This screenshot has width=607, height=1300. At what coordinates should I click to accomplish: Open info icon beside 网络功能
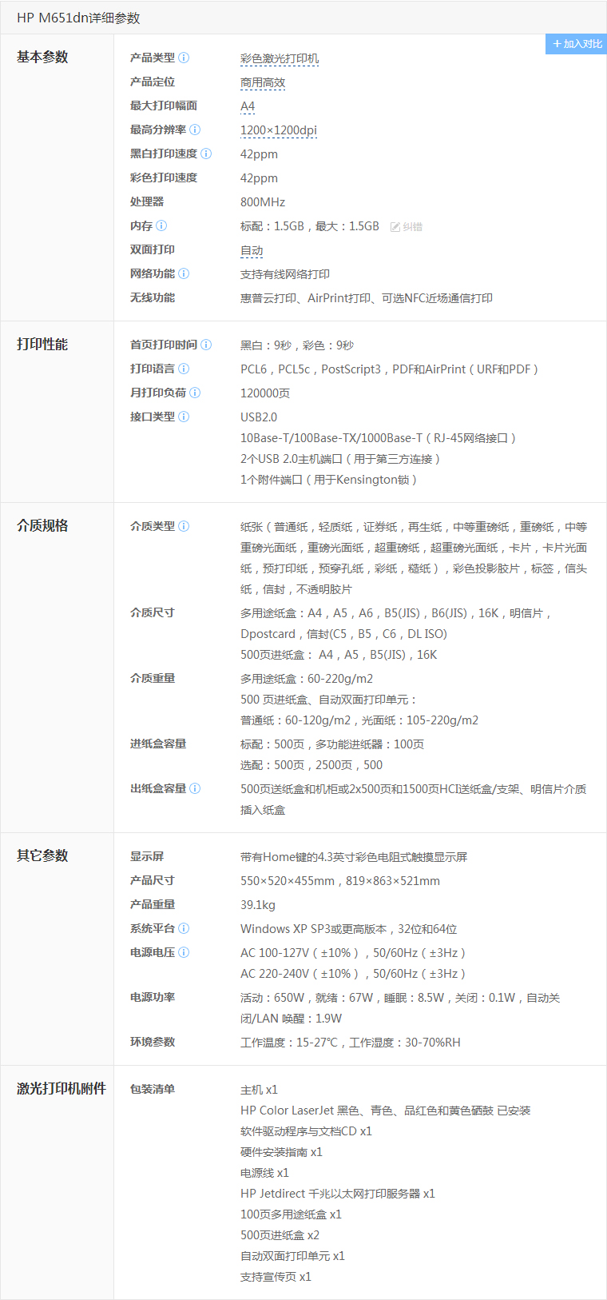click(184, 273)
